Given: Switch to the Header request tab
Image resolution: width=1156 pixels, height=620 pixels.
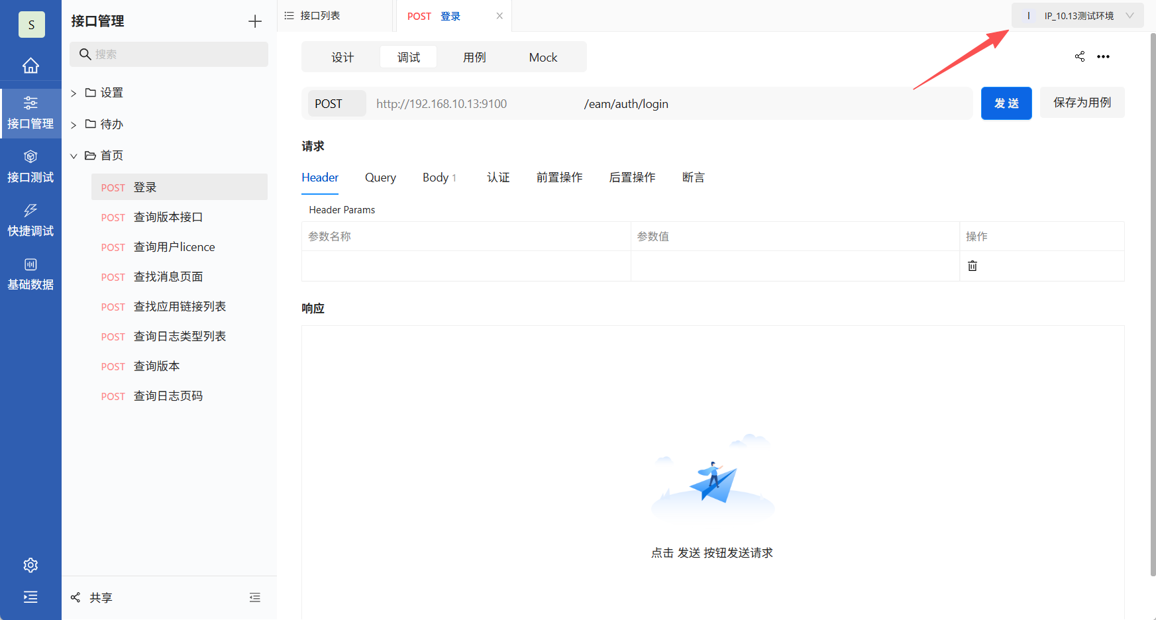Looking at the screenshot, I should tap(319, 177).
